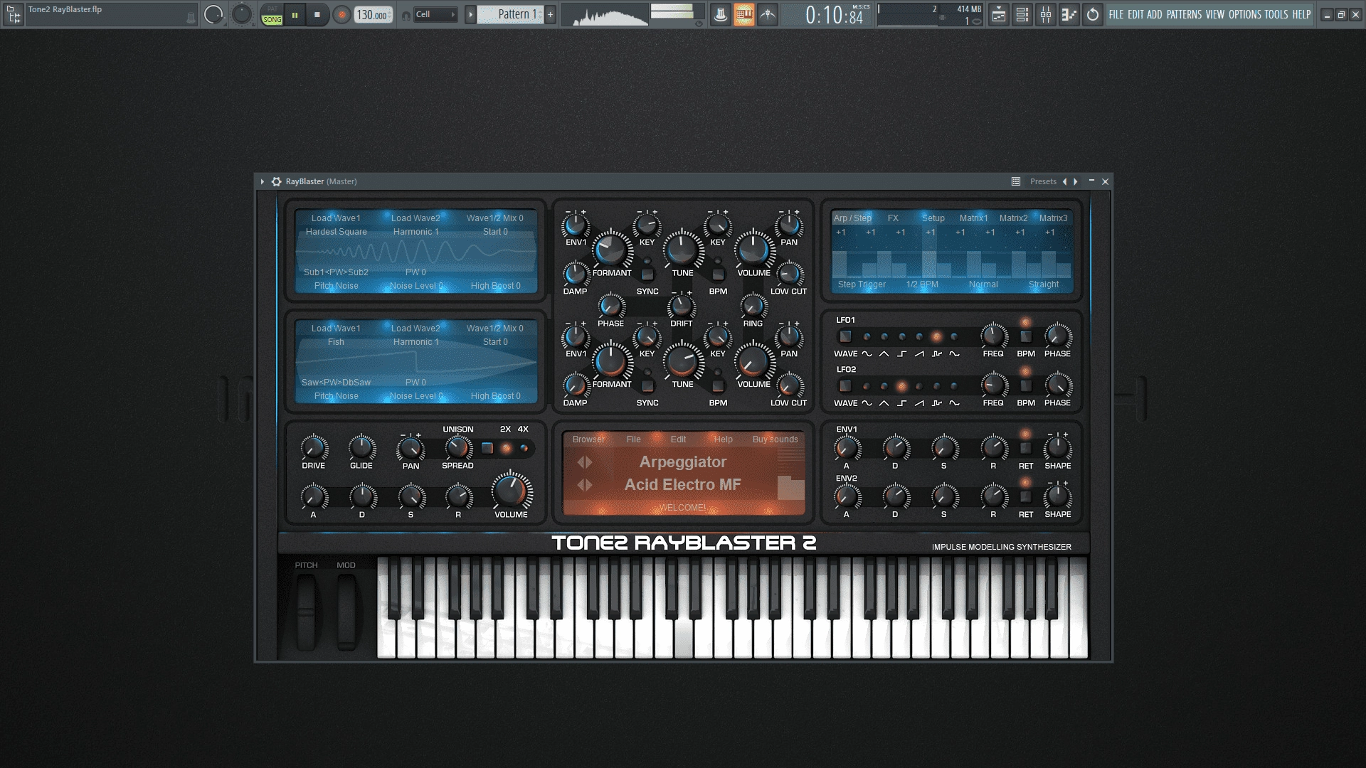Open Step Trigger mode selector
Screen dimensions: 1366x768
[x=862, y=284]
